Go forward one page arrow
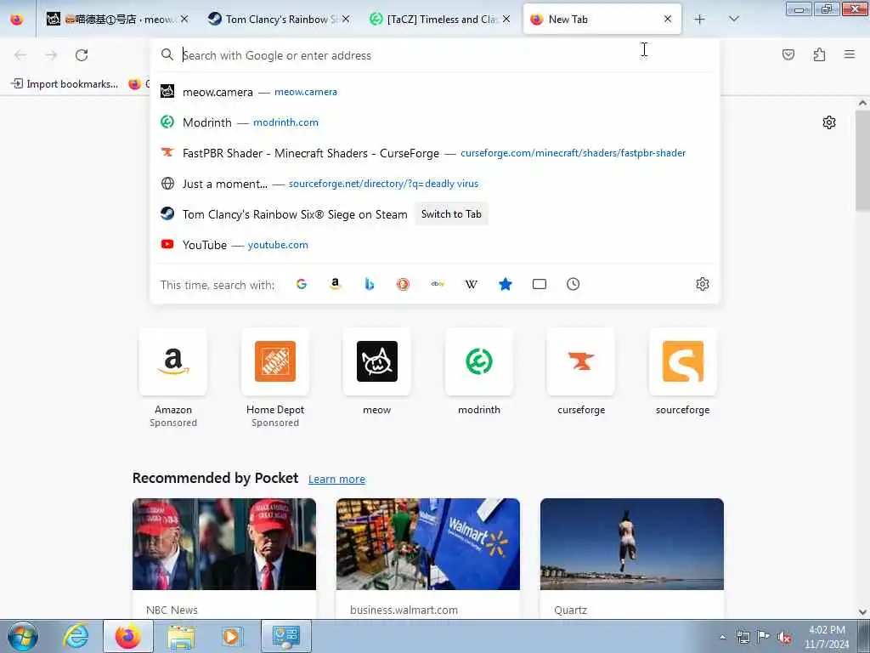Screen dimensions: 870x653 pos(51,55)
